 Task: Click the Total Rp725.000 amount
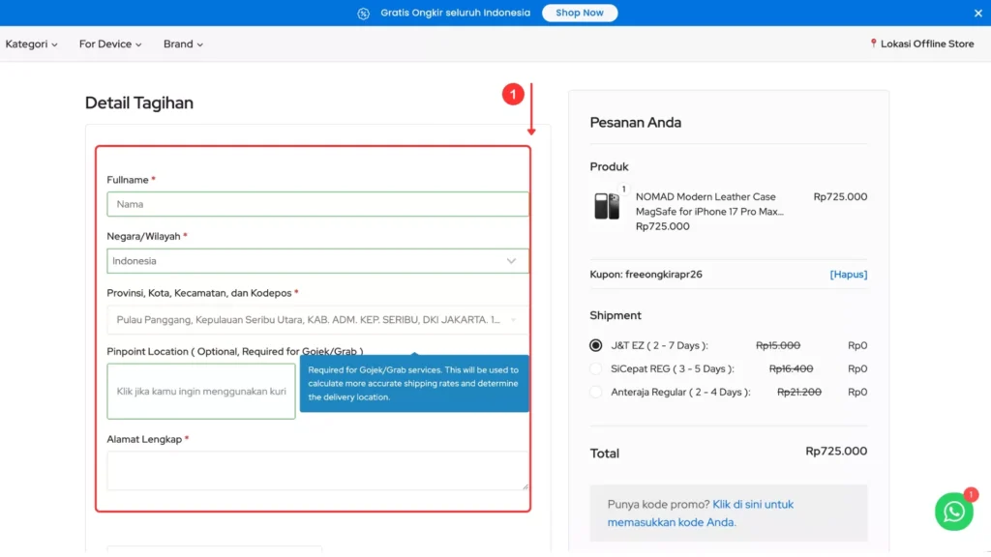[x=836, y=451]
